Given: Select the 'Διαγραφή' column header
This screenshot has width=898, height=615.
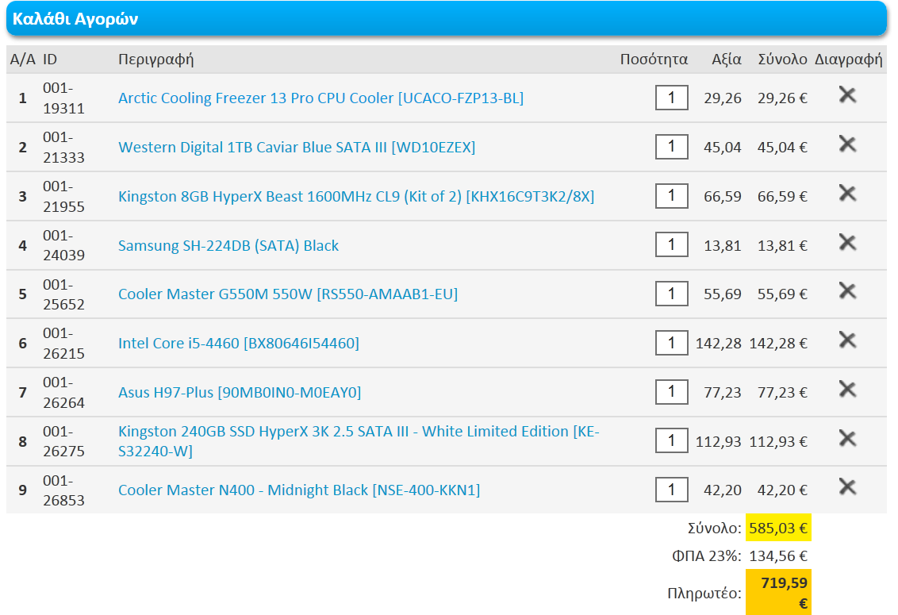Looking at the screenshot, I should click(x=849, y=60).
